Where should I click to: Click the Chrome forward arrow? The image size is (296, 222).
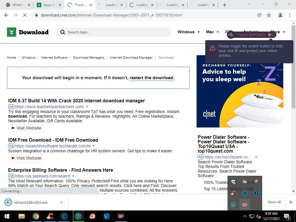[x=16, y=15]
